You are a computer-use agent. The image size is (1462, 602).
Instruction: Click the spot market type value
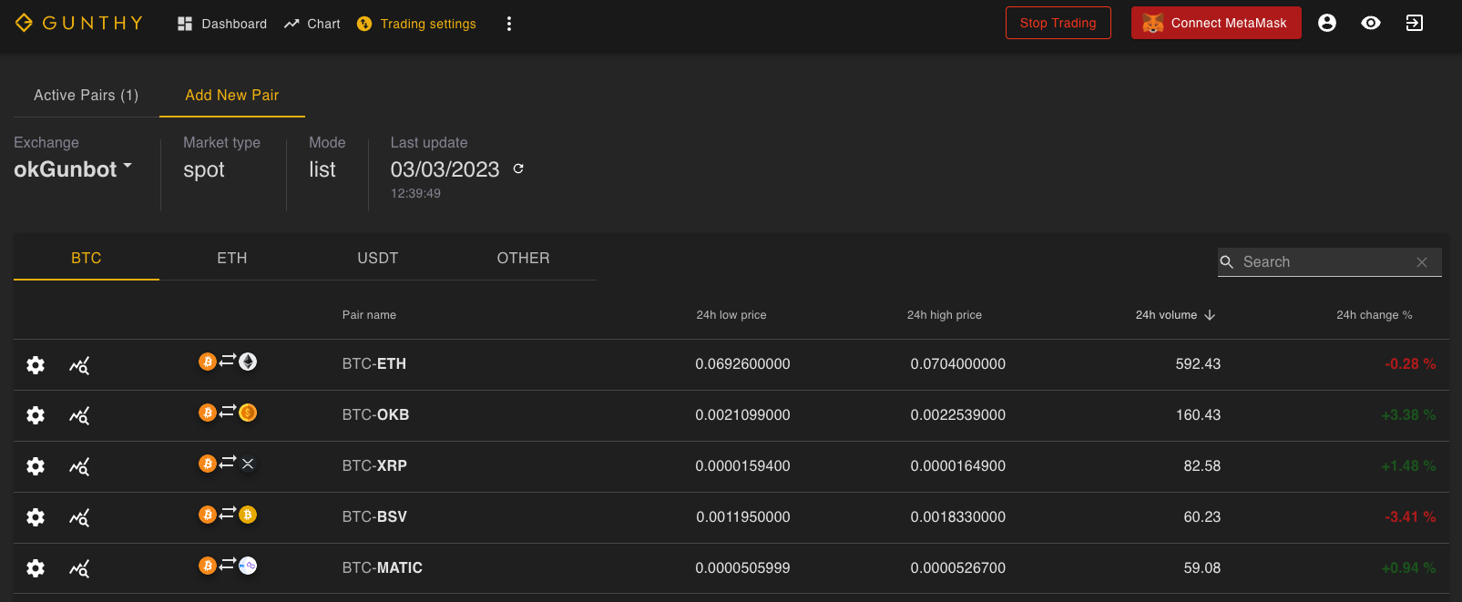click(x=204, y=169)
